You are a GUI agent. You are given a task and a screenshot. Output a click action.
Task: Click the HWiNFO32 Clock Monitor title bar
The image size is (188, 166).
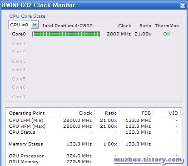pyautogui.click(x=94, y=5)
